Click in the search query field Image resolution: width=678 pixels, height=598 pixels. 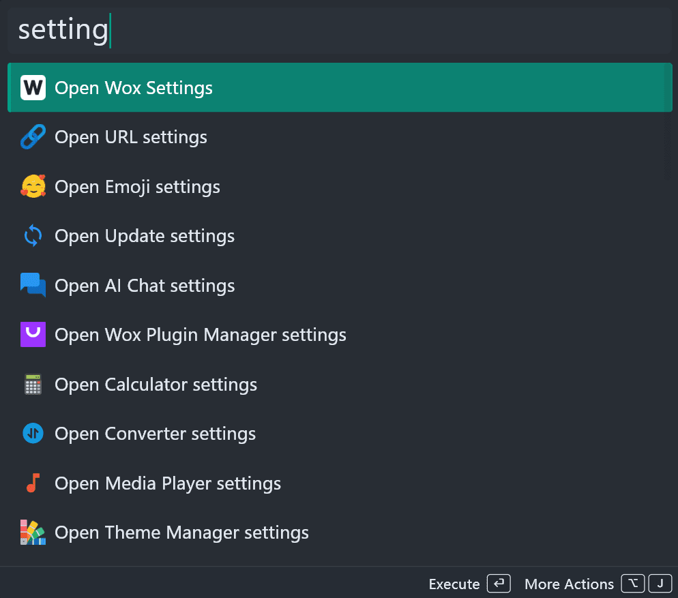340,30
